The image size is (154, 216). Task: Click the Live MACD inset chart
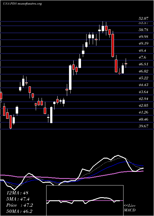click(85, 201)
